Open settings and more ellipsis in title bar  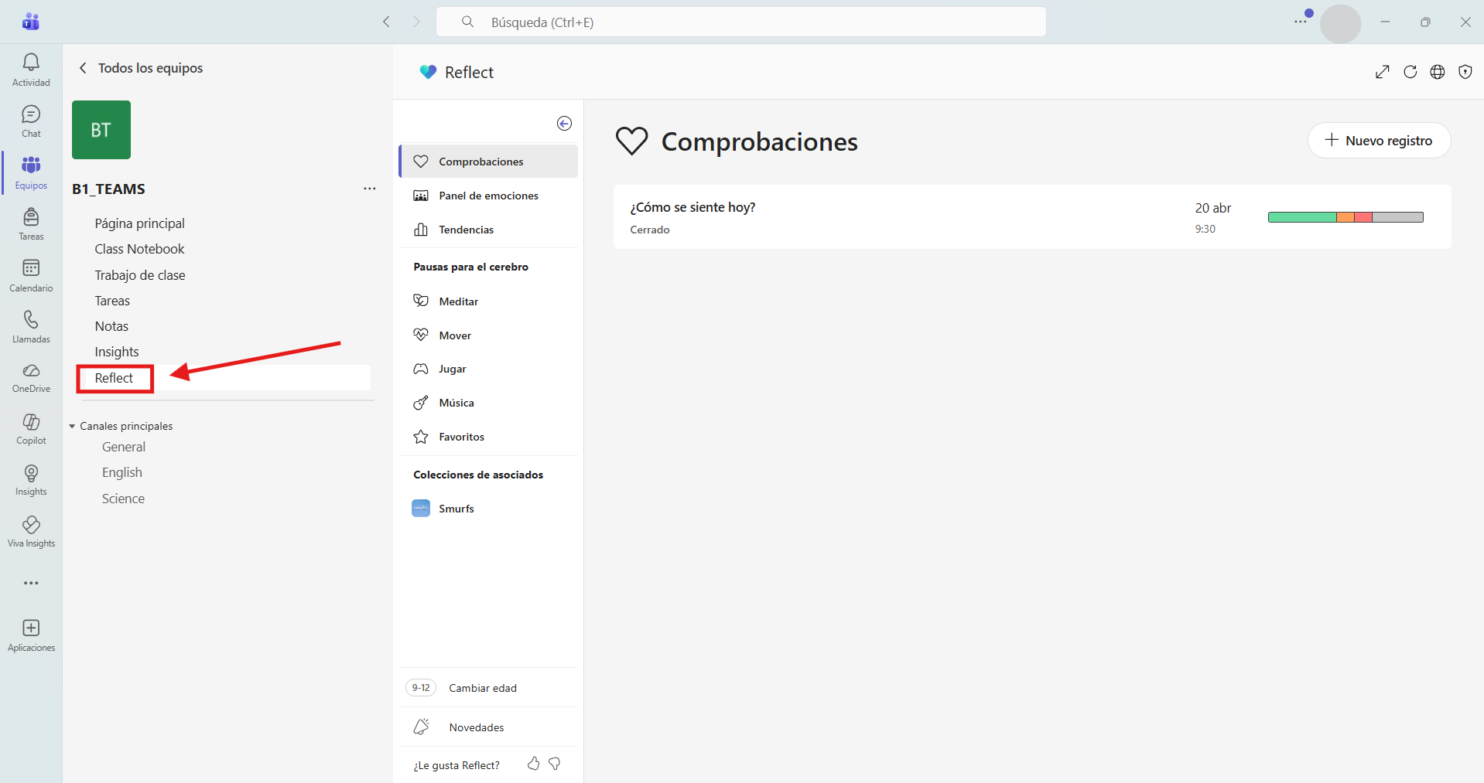[1301, 22]
